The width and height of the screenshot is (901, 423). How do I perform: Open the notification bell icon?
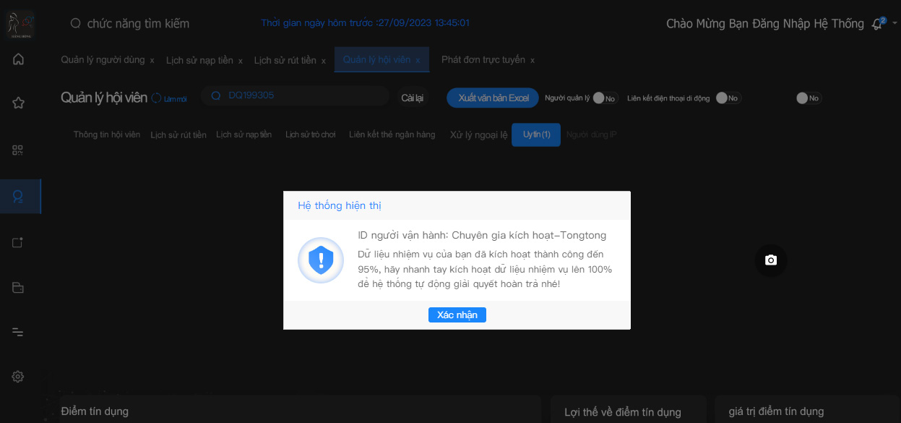click(877, 24)
